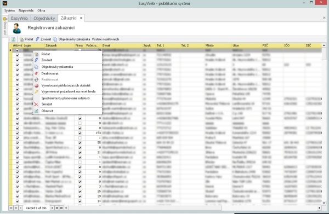Sort by the Firma column header
Viewport: 329px width, 214px height.
click(x=80, y=45)
